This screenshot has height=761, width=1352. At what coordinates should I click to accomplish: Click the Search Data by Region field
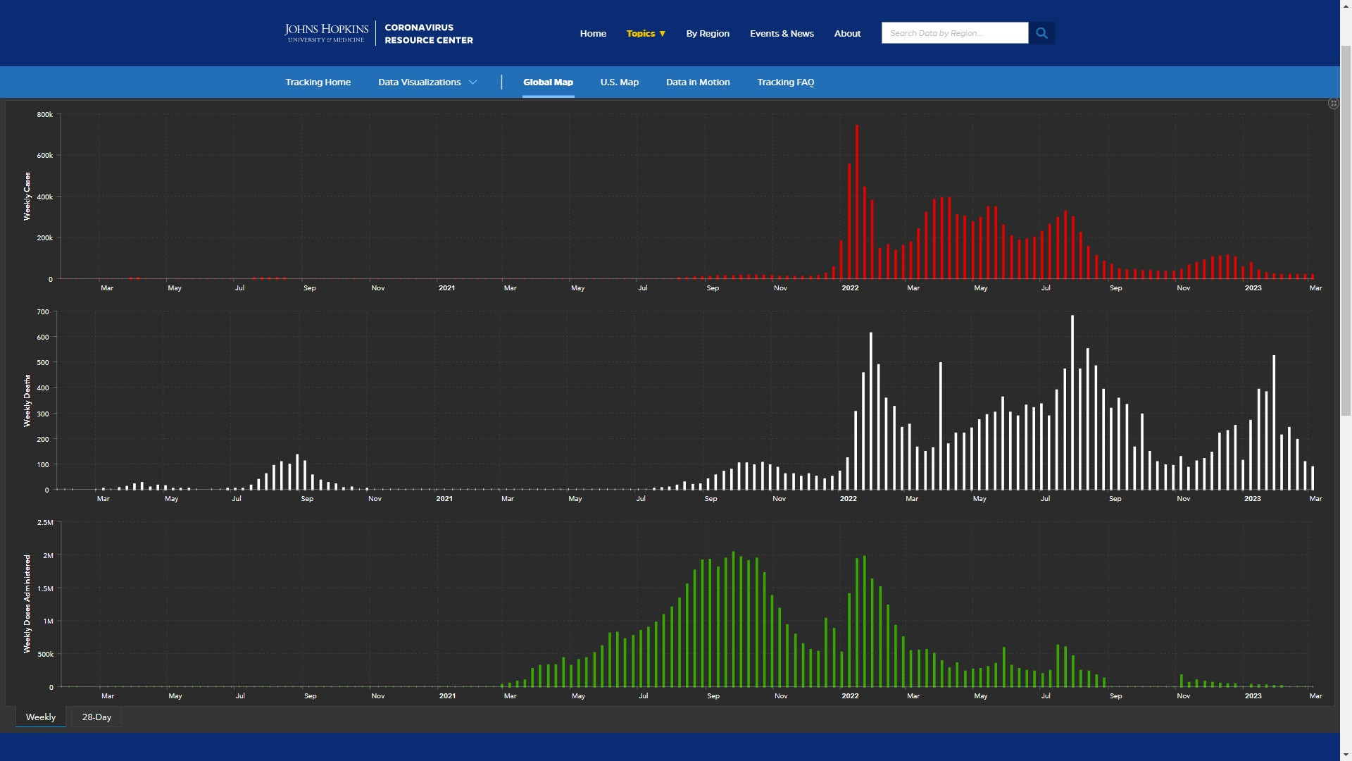click(x=954, y=33)
